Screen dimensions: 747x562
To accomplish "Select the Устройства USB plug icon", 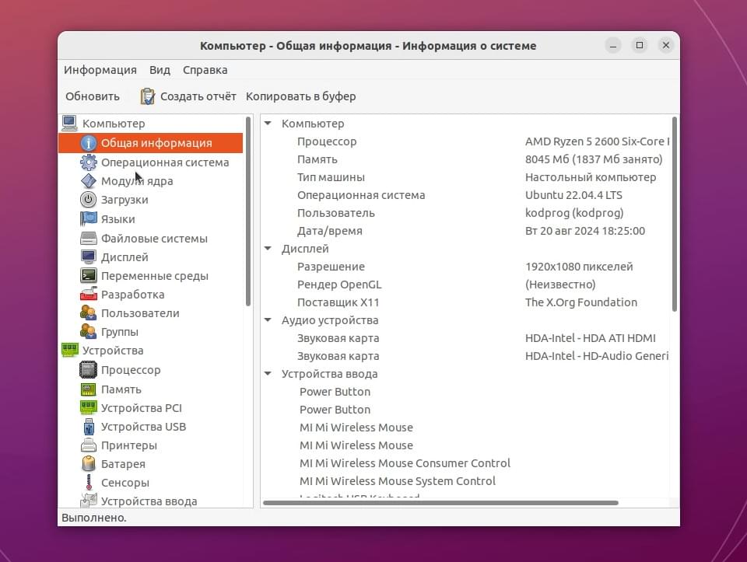I will [88, 427].
